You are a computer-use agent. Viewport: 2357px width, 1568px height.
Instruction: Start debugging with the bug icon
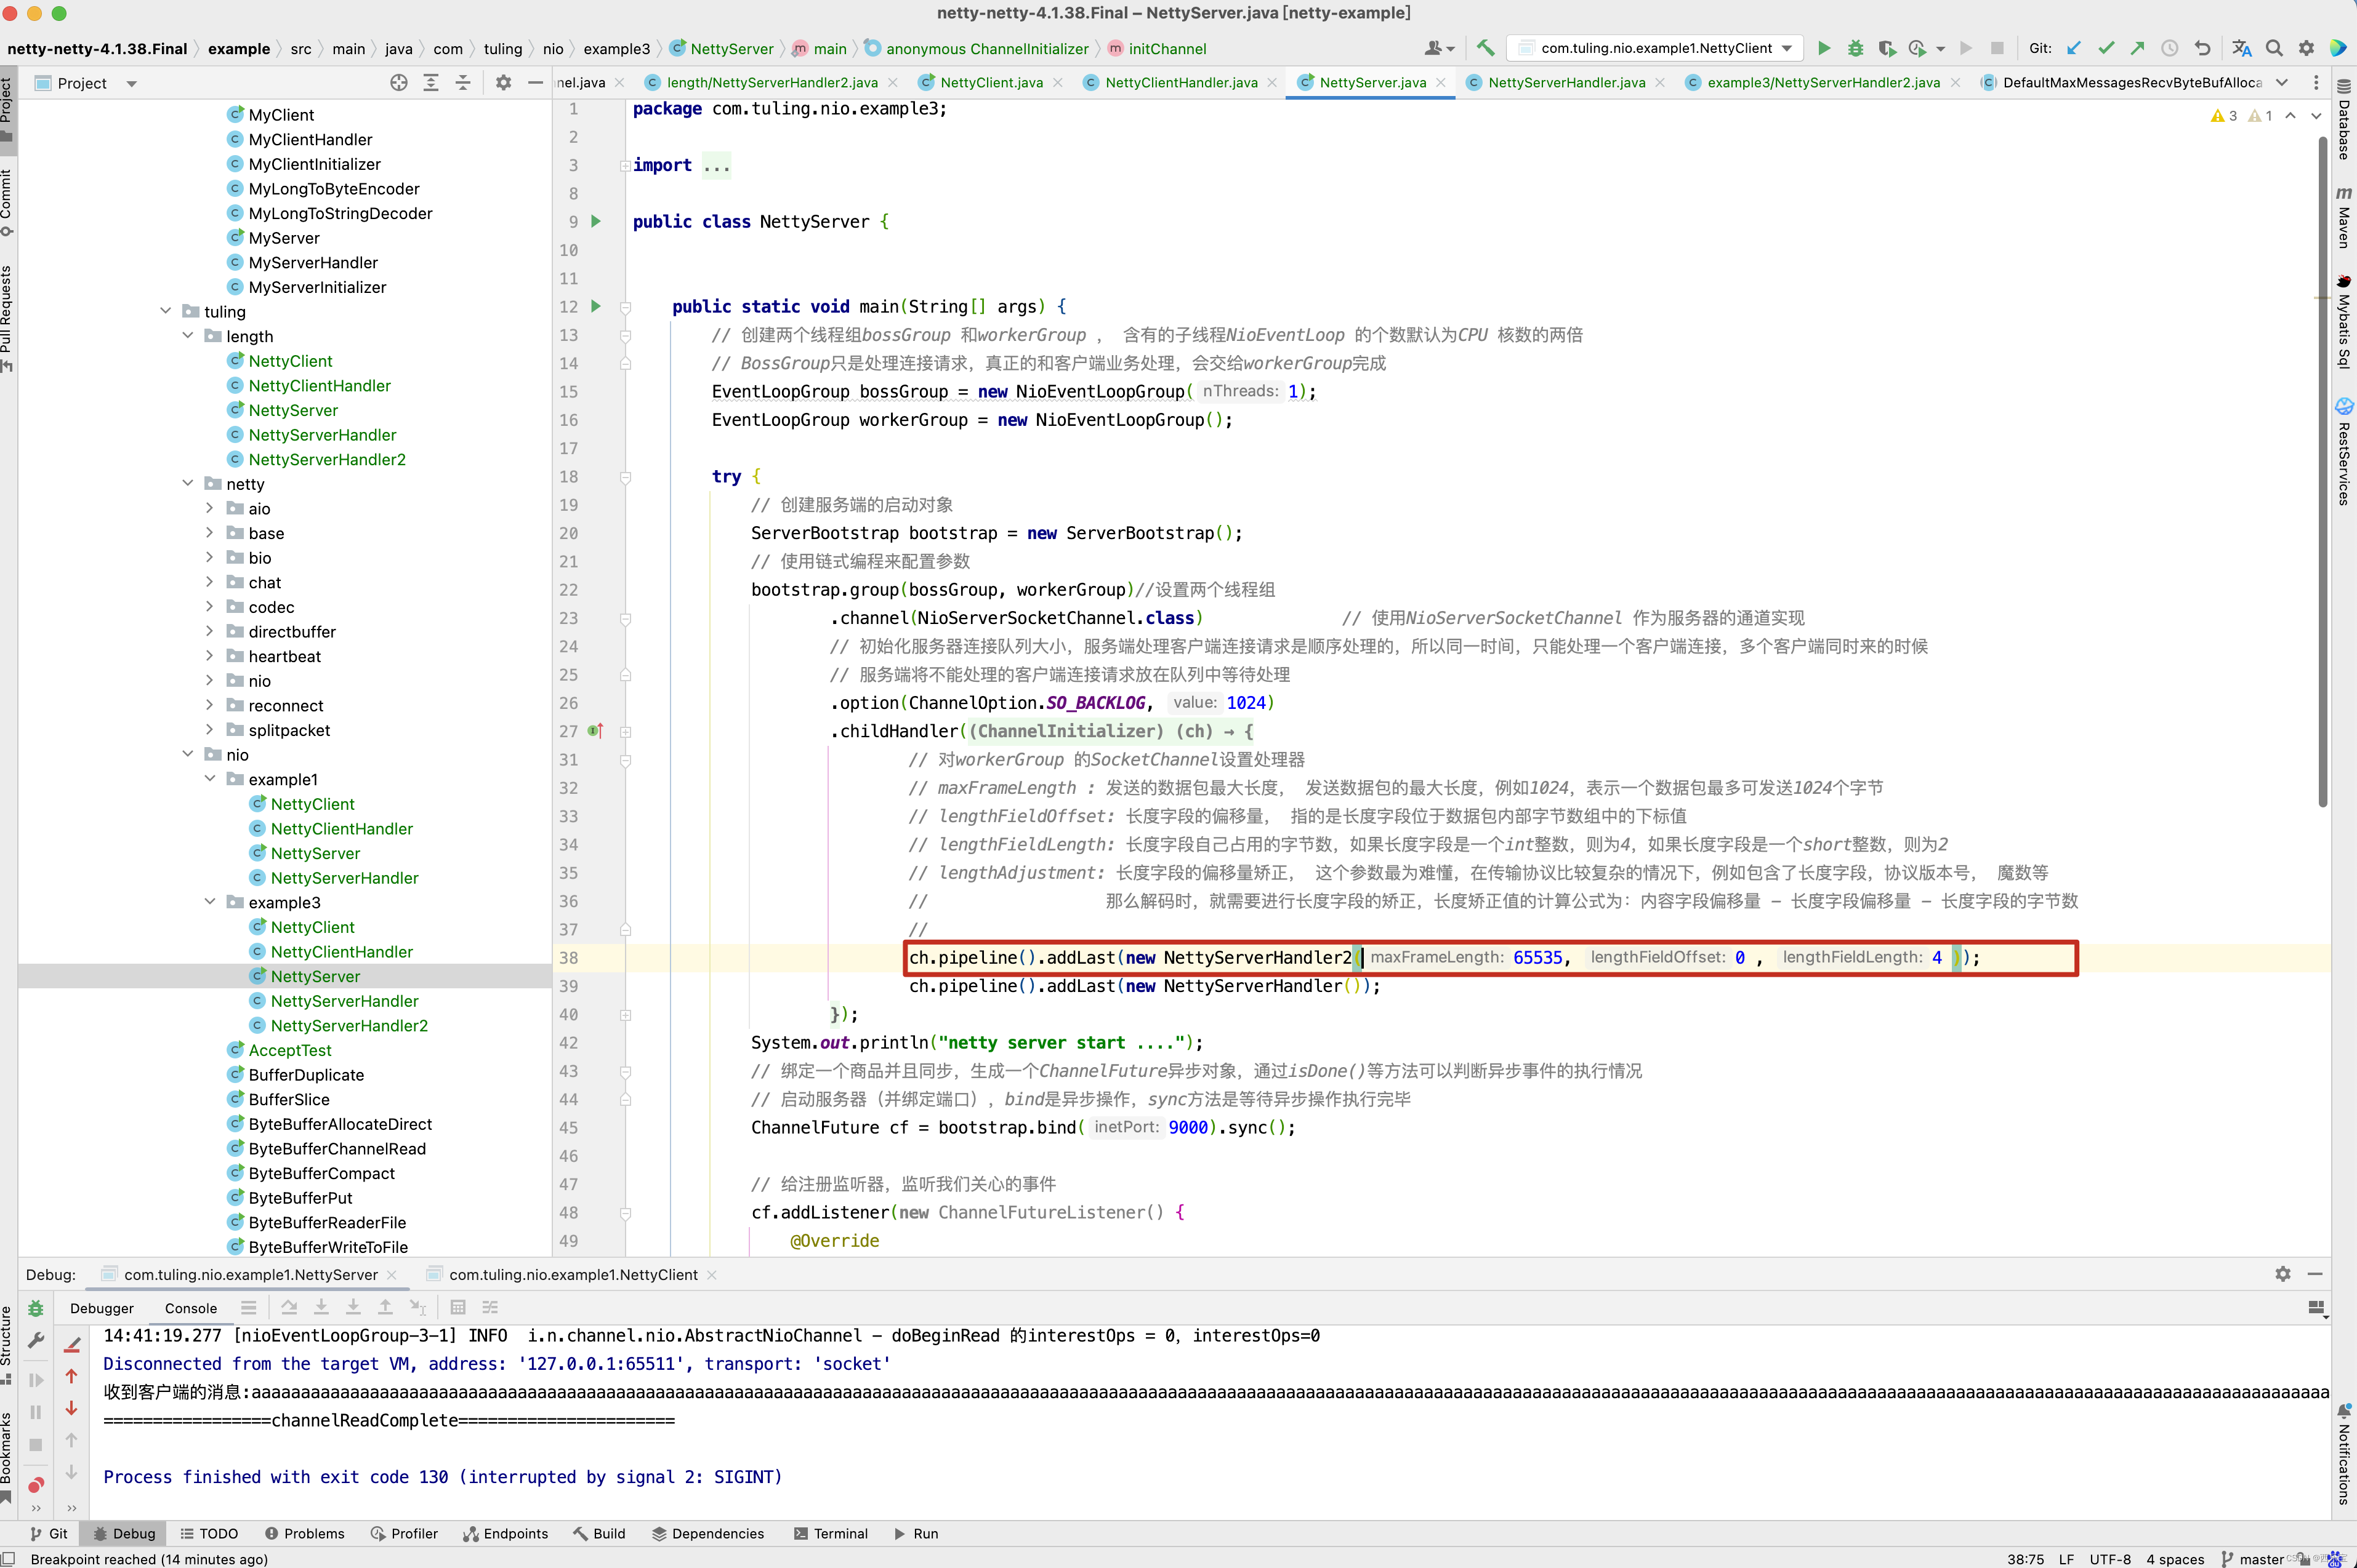click(1855, 48)
